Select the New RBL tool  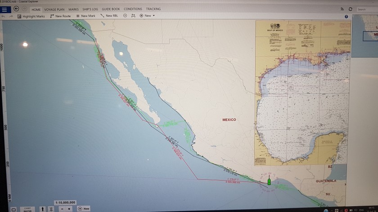click(109, 16)
